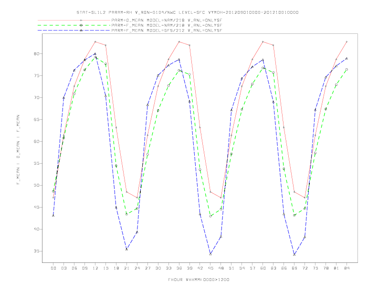Click y-axis tick value 70
This screenshot has height=292, width=378.
pos(36,98)
